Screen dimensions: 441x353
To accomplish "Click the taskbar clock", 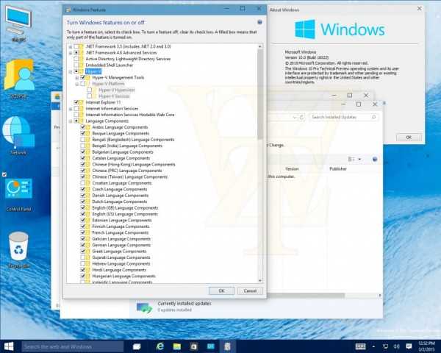I will tap(426, 346).
